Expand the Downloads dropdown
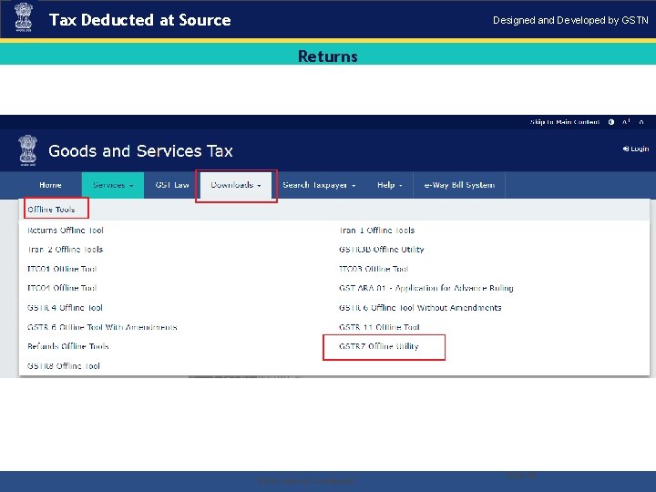Image resolution: width=656 pixels, height=492 pixels. [236, 185]
